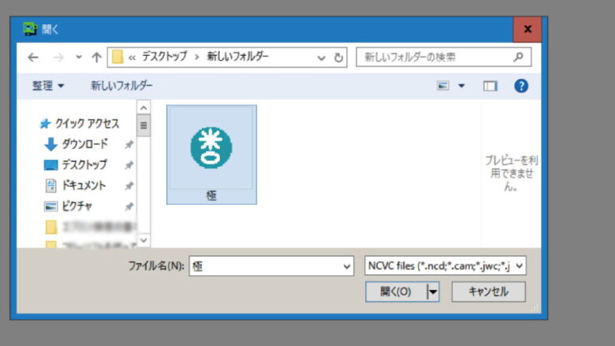Click the 開く(O) button
Image resolution: width=615 pixels, height=346 pixels.
[396, 292]
